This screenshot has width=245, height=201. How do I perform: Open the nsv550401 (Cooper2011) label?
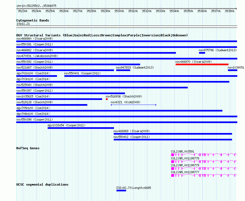(82, 73)
